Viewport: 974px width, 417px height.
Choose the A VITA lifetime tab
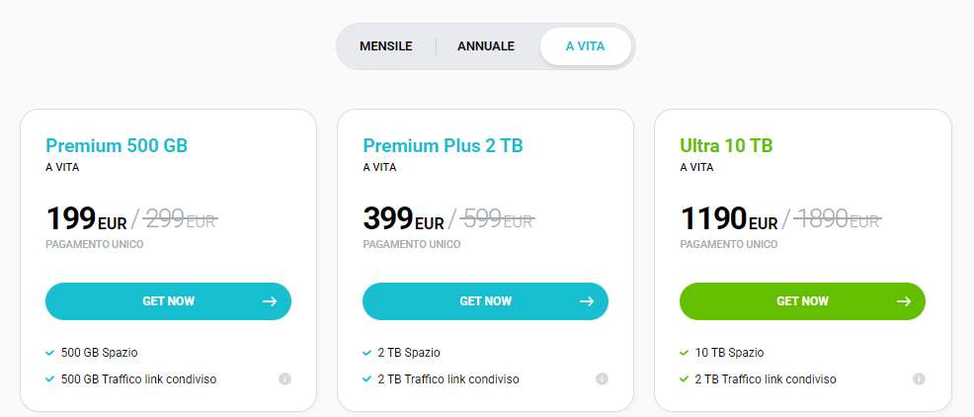[x=585, y=46]
